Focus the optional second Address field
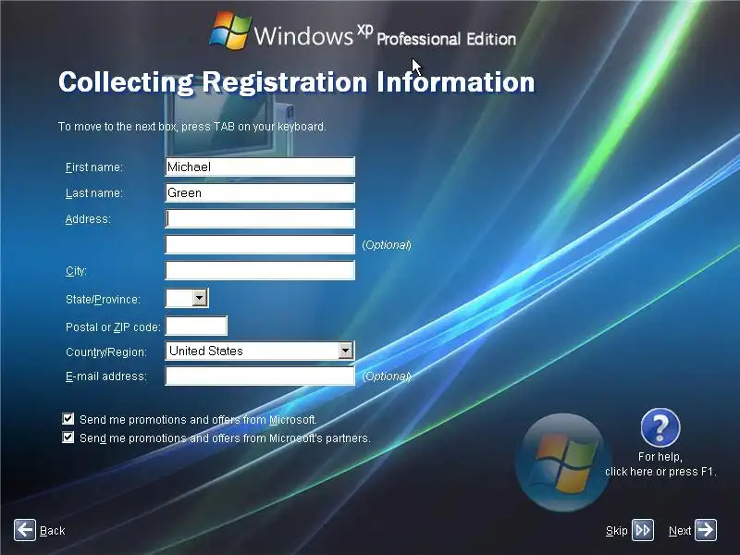 pyautogui.click(x=260, y=244)
